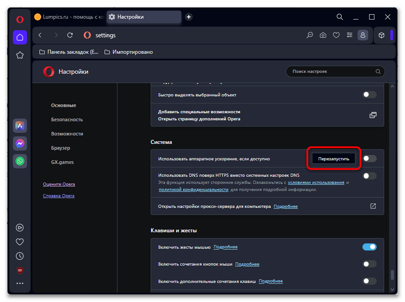This screenshot has width=405, height=302.
Task: Open Easy Setup sliders icon
Action: (350, 35)
